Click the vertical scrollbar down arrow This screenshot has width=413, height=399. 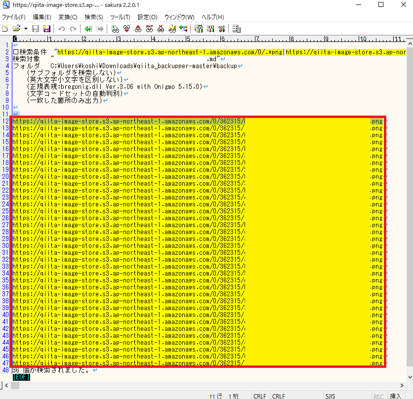pos(410,377)
